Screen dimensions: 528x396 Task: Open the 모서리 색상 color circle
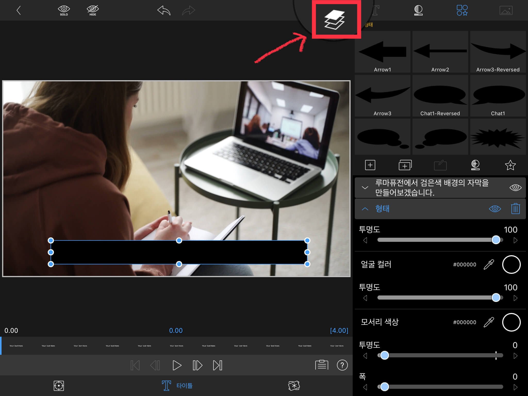click(x=511, y=322)
